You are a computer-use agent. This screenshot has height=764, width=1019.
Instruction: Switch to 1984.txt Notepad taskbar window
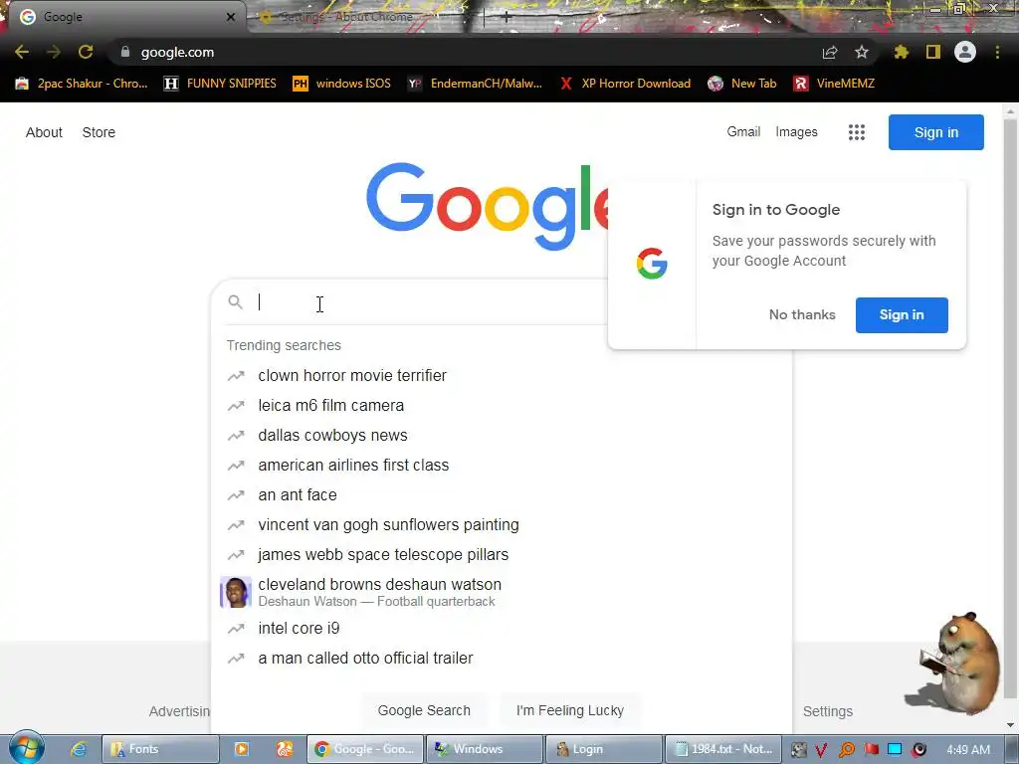point(722,749)
